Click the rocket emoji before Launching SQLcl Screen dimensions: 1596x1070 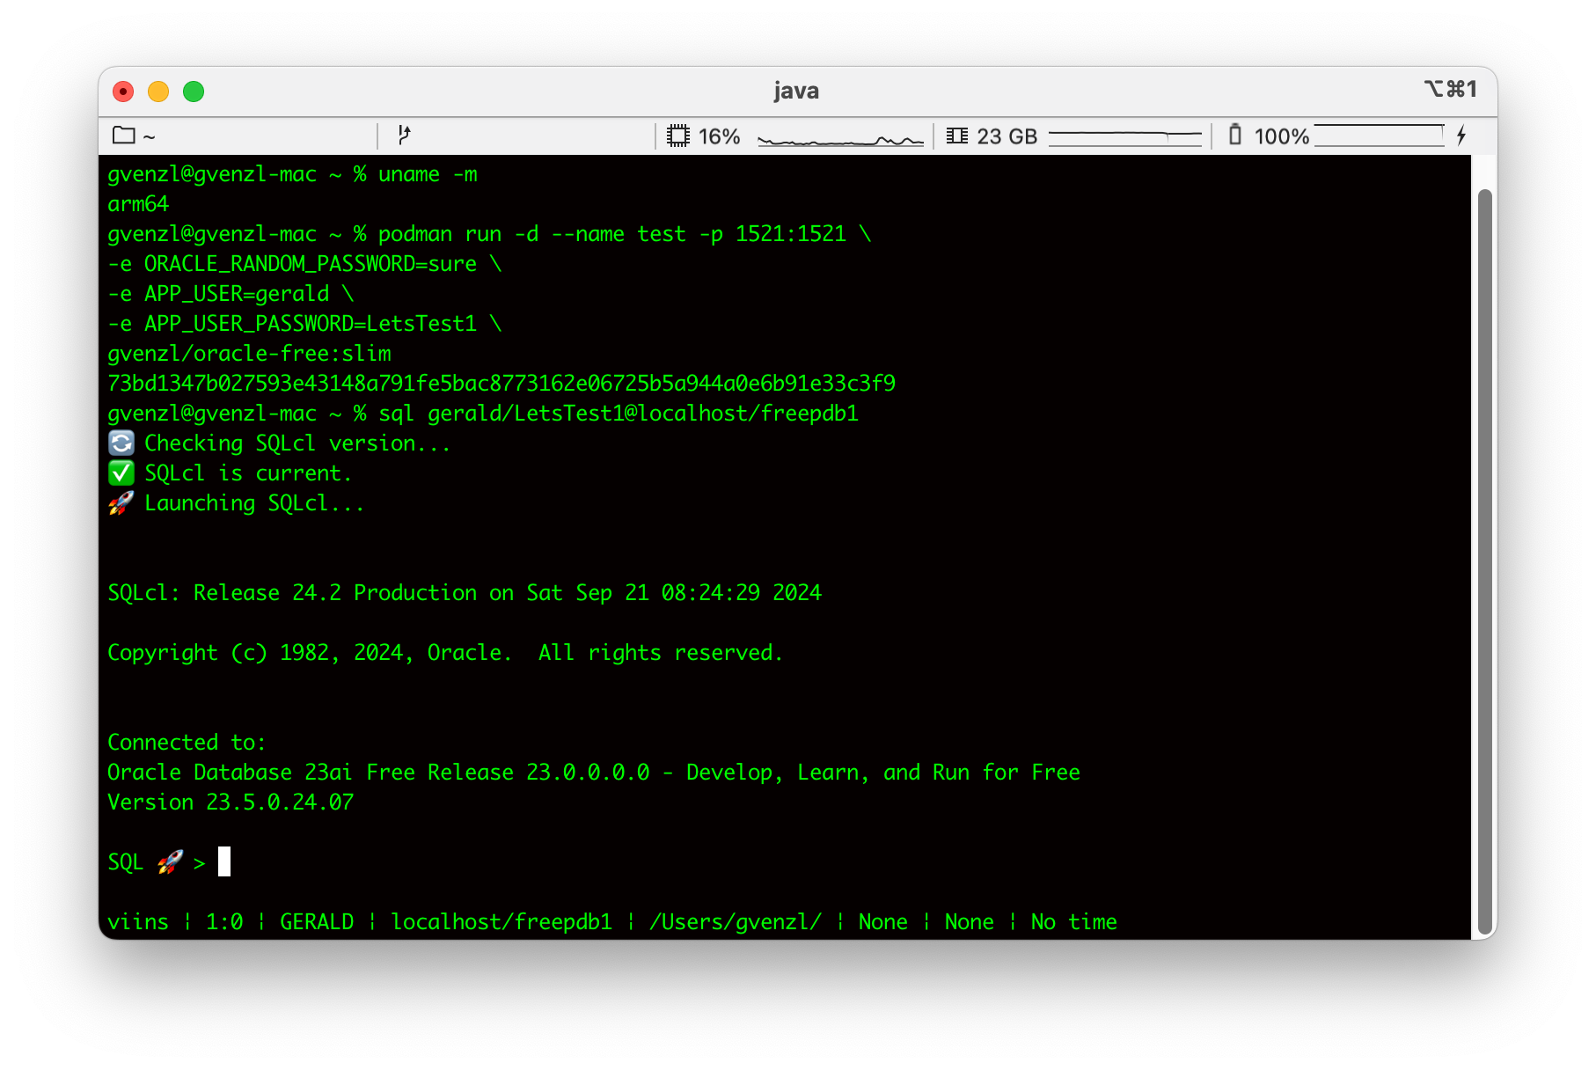tap(121, 502)
